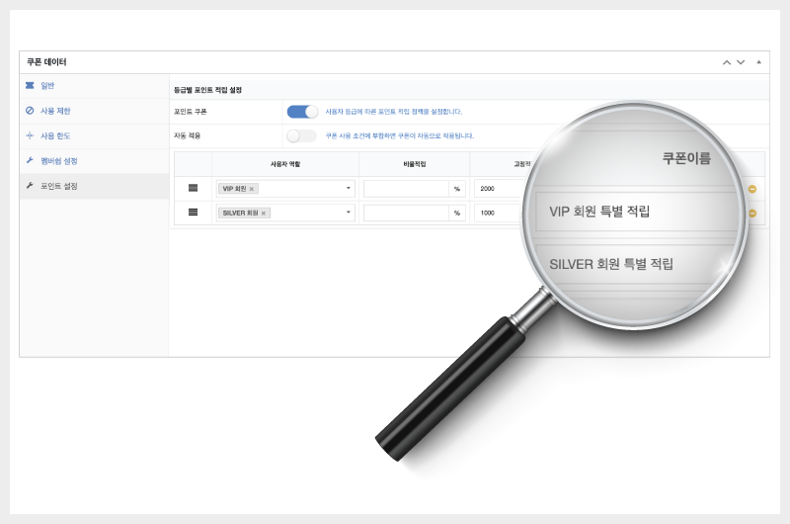Expand the SILVER row user role dropdown

pyautogui.click(x=348, y=213)
